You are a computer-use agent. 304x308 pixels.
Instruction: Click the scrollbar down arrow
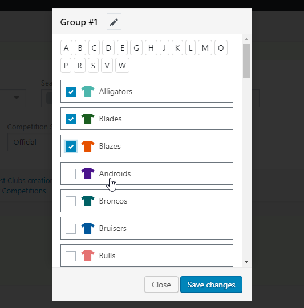[246, 262]
